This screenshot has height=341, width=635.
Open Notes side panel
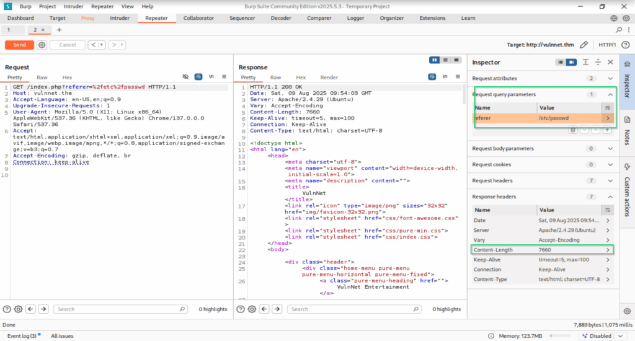tap(627, 131)
